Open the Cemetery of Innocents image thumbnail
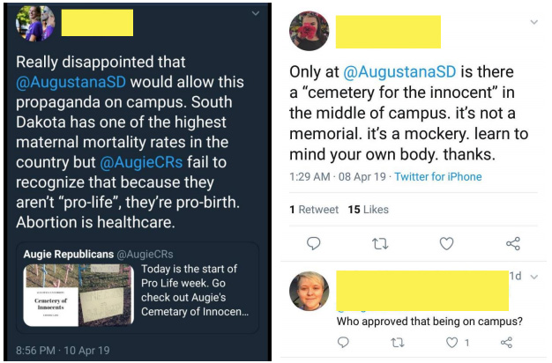The width and height of the screenshot is (552, 363). pos(78,295)
